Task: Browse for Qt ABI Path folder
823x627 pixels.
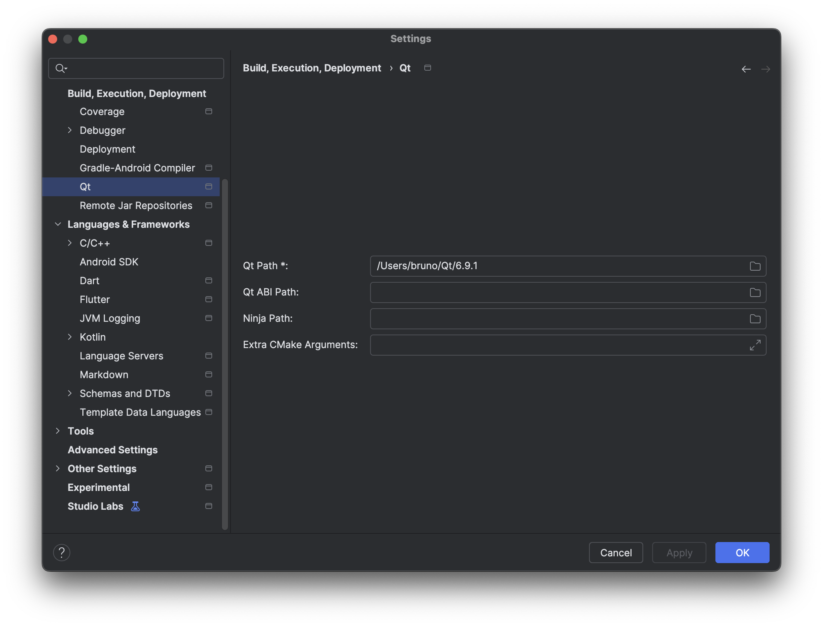Action: 755,292
